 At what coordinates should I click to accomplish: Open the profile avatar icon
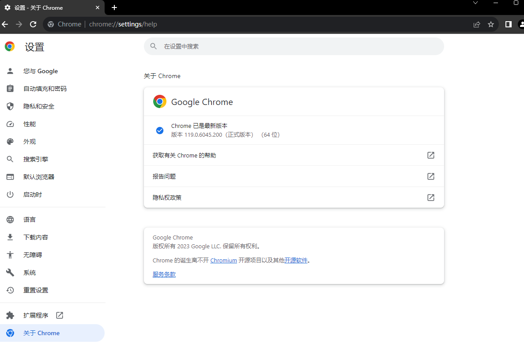point(521,24)
